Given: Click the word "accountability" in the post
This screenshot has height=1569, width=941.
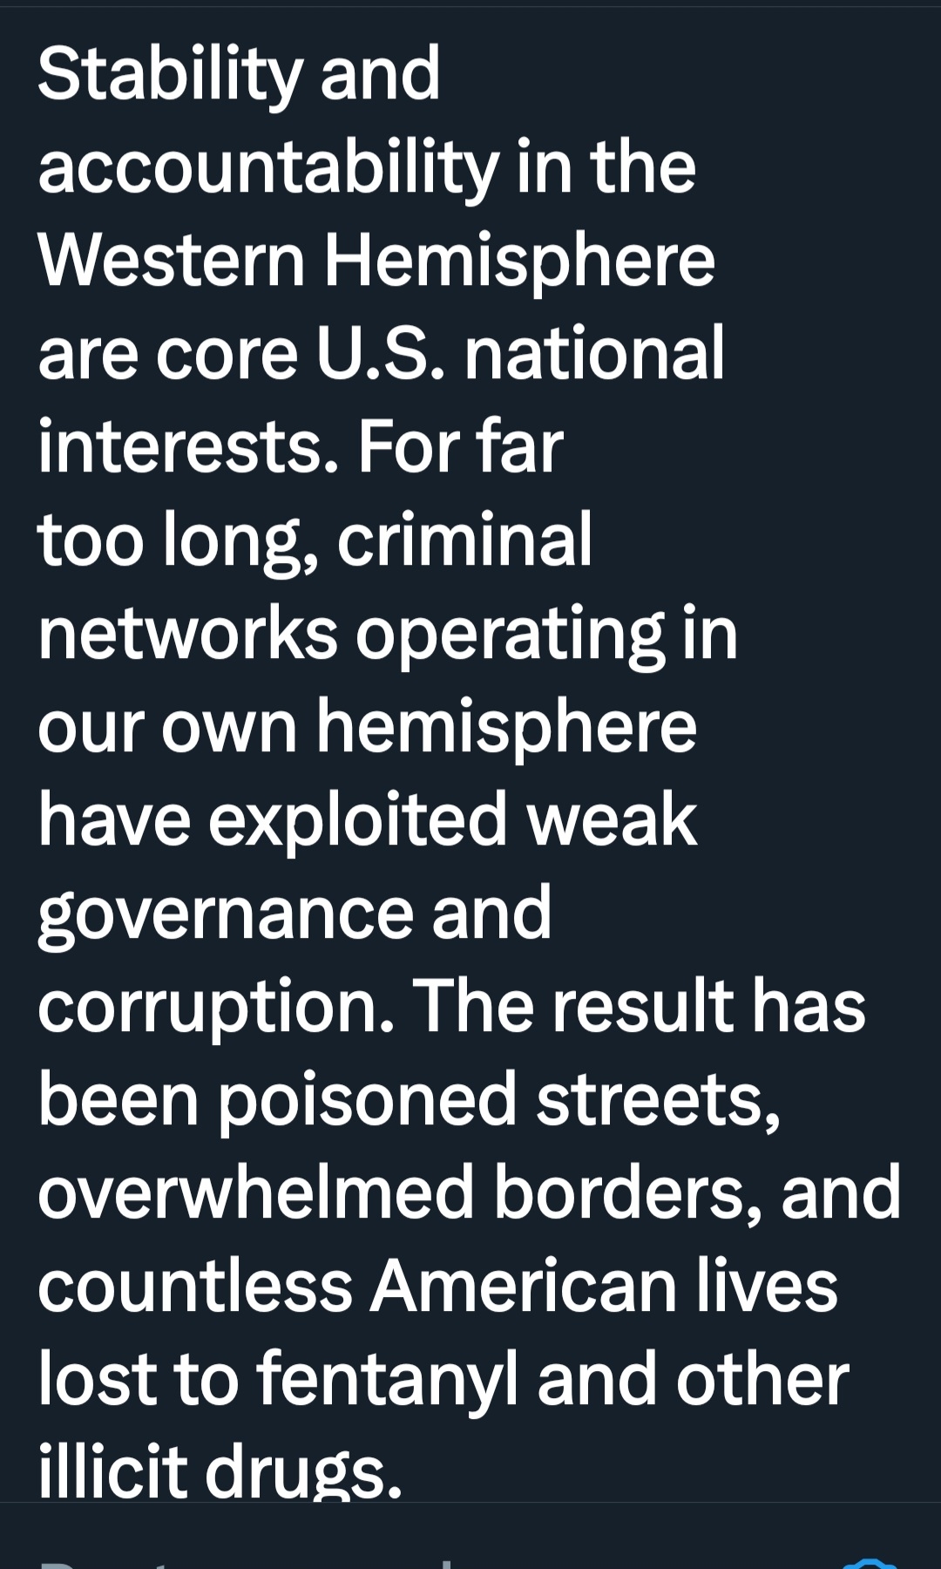Looking at the screenshot, I should (x=268, y=167).
